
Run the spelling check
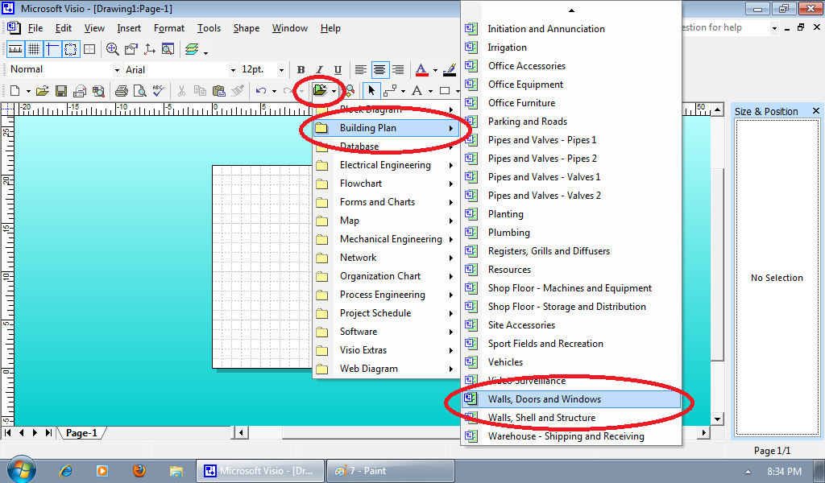pyautogui.click(x=159, y=91)
